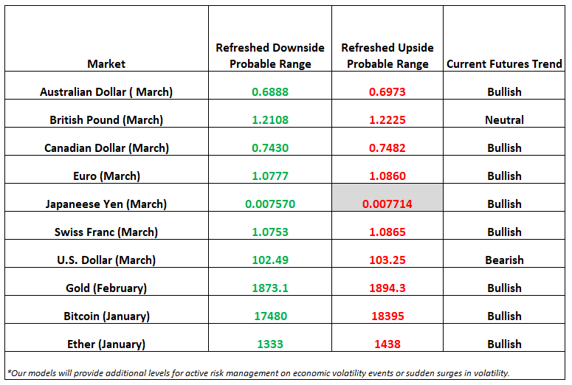This screenshot has width=572, height=385.
Task: Click the Neutral trend cell for British Pound
Action: click(x=504, y=114)
